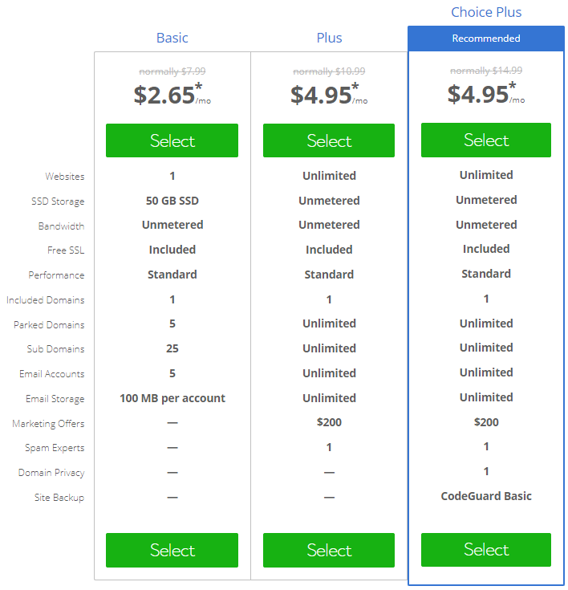Click the top Select button for Plus plan
This screenshot has height=590, width=568.
(329, 140)
